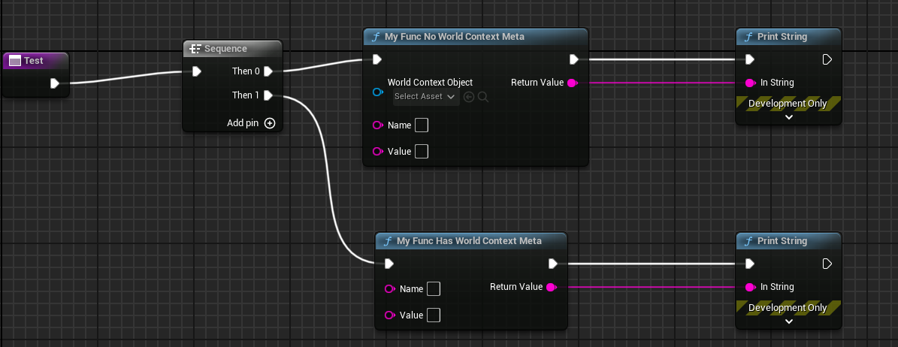Click Return Value pin on No World Context node
898x347 pixels.
coord(572,83)
